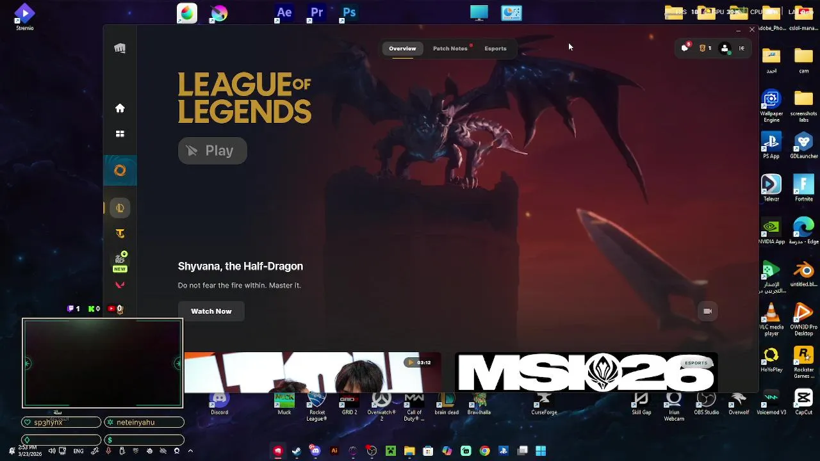Open VLC media player desktop shortcut

[x=771, y=320]
